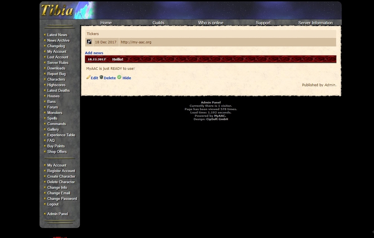Open Shop Offers from the sidebar
This screenshot has height=238, width=374.
tap(57, 152)
